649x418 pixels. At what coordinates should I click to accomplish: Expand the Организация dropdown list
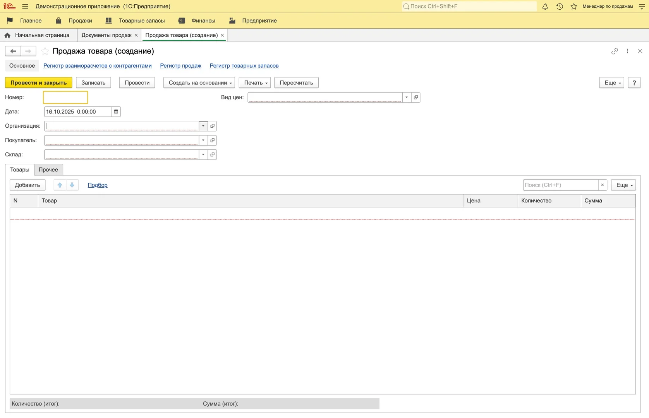203,126
